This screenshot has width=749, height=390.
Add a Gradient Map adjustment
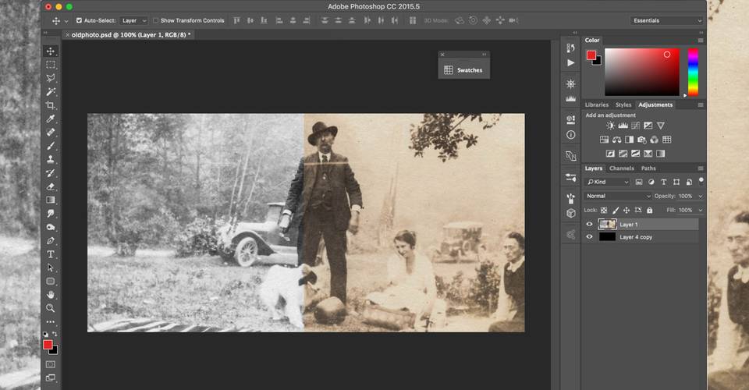[x=660, y=153]
